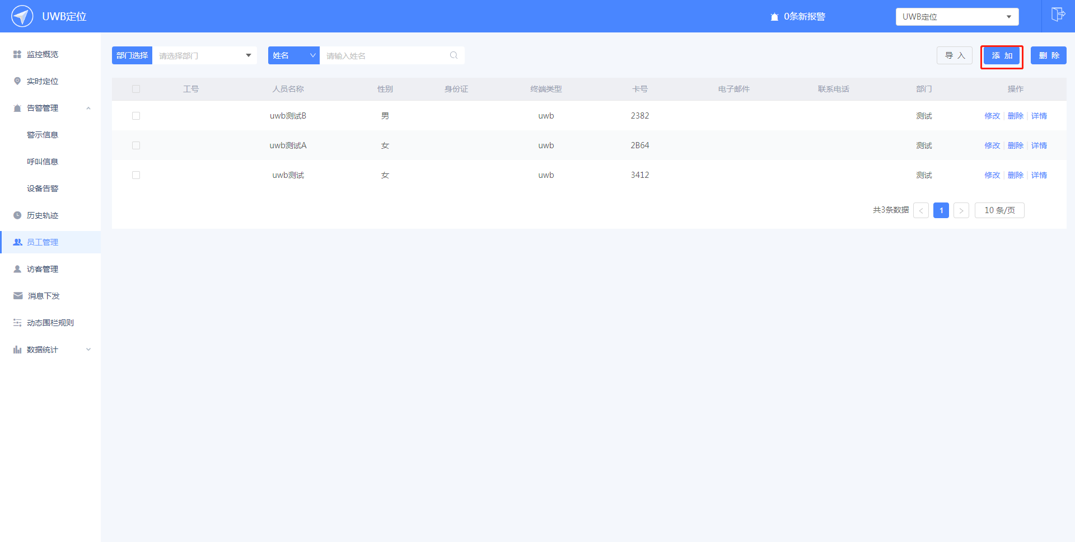Click 删除 link for uwb测试A
This screenshot has height=542, width=1075.
[x=1016, y=145]
